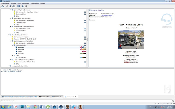Select user jake slater
The image size is (175, 109).
(x=21, y=53)
